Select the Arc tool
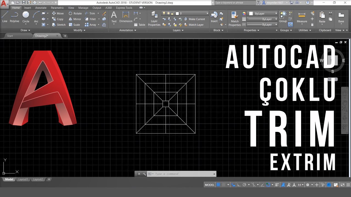This screenshot has height=197, width=351. [36, 17]
